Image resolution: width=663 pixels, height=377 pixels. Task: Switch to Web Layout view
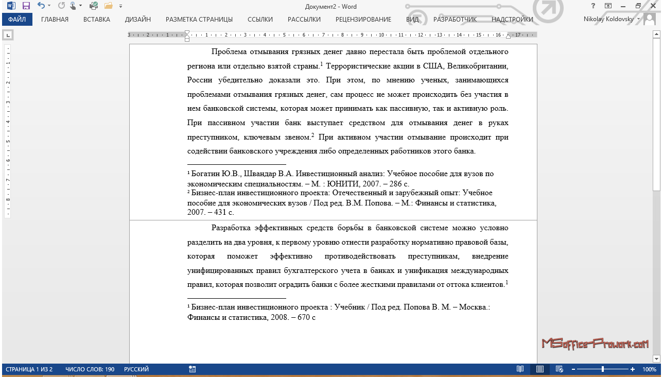[559, 369]
